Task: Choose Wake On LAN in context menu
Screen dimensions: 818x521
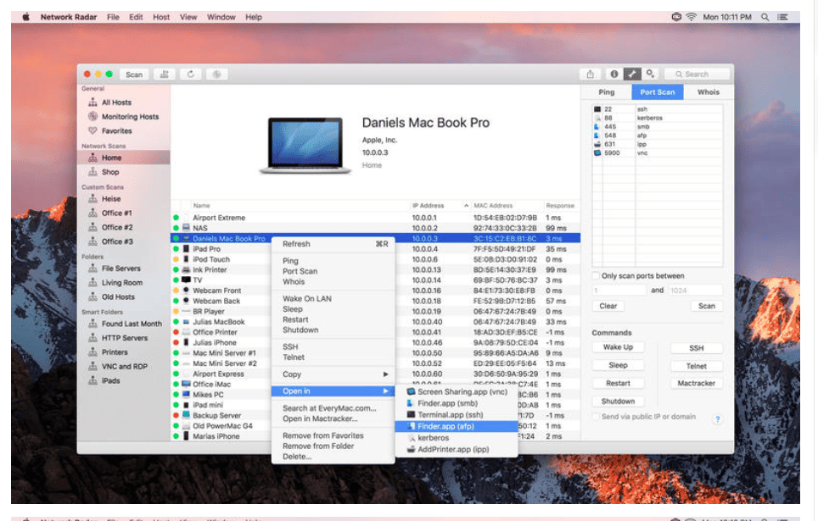Action: coord(333,298)
